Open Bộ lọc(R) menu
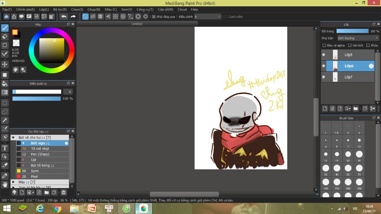Screen dimensions: 381x214 tap(60, 9)
